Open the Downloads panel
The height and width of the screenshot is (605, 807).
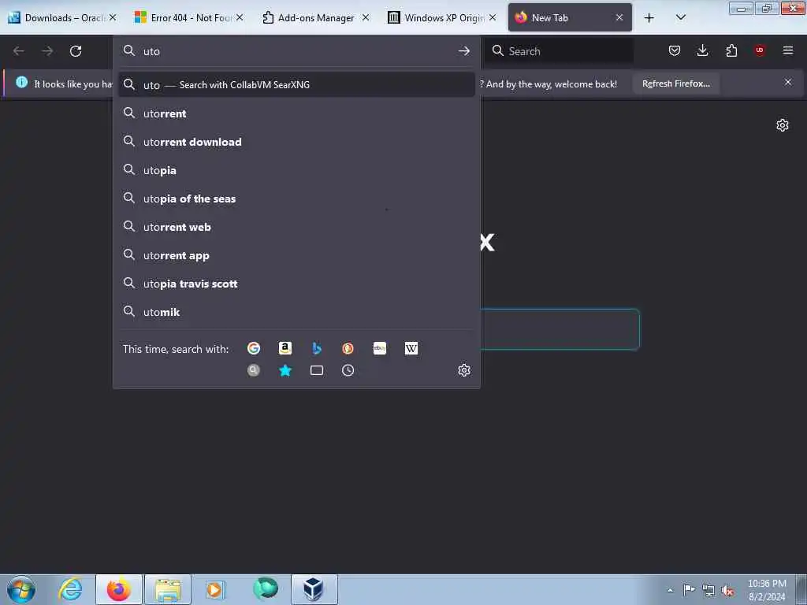702,50
